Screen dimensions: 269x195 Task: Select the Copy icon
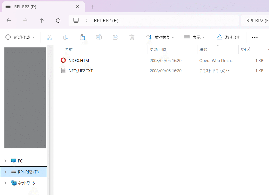coord(66,37)
